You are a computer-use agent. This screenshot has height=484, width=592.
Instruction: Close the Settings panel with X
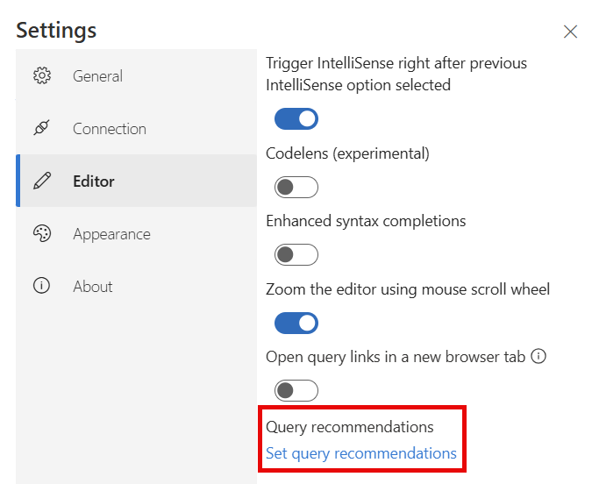pos(570,32)
